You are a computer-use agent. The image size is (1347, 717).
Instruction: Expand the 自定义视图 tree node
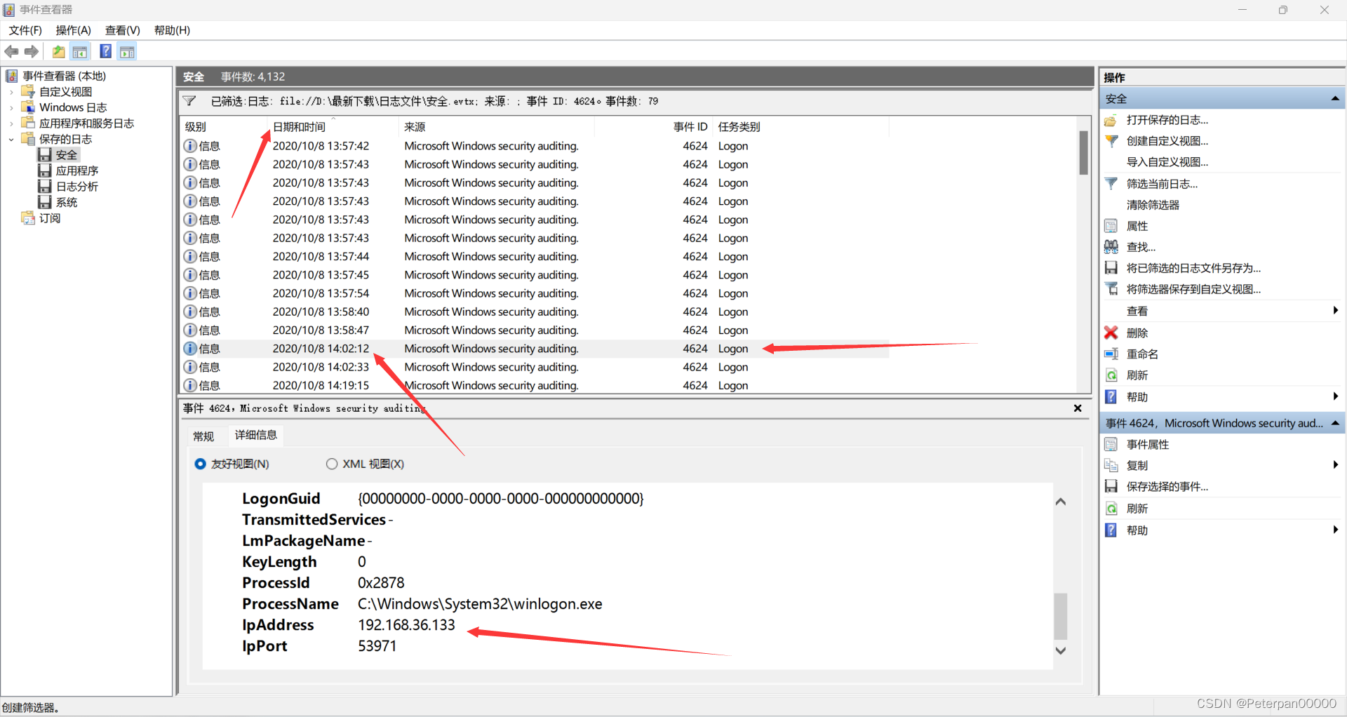pyautogui.click(x=11, y=92)
